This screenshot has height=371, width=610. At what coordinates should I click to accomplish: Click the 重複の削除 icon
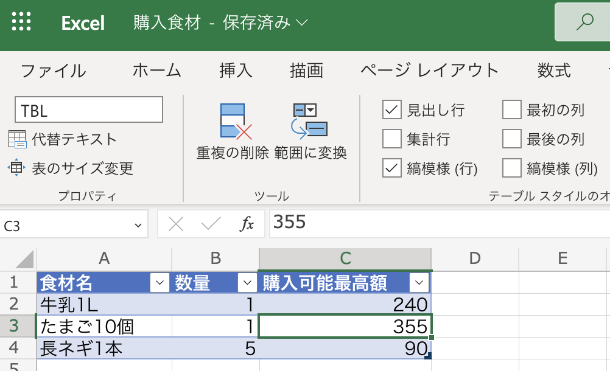[x=236, y=121]
